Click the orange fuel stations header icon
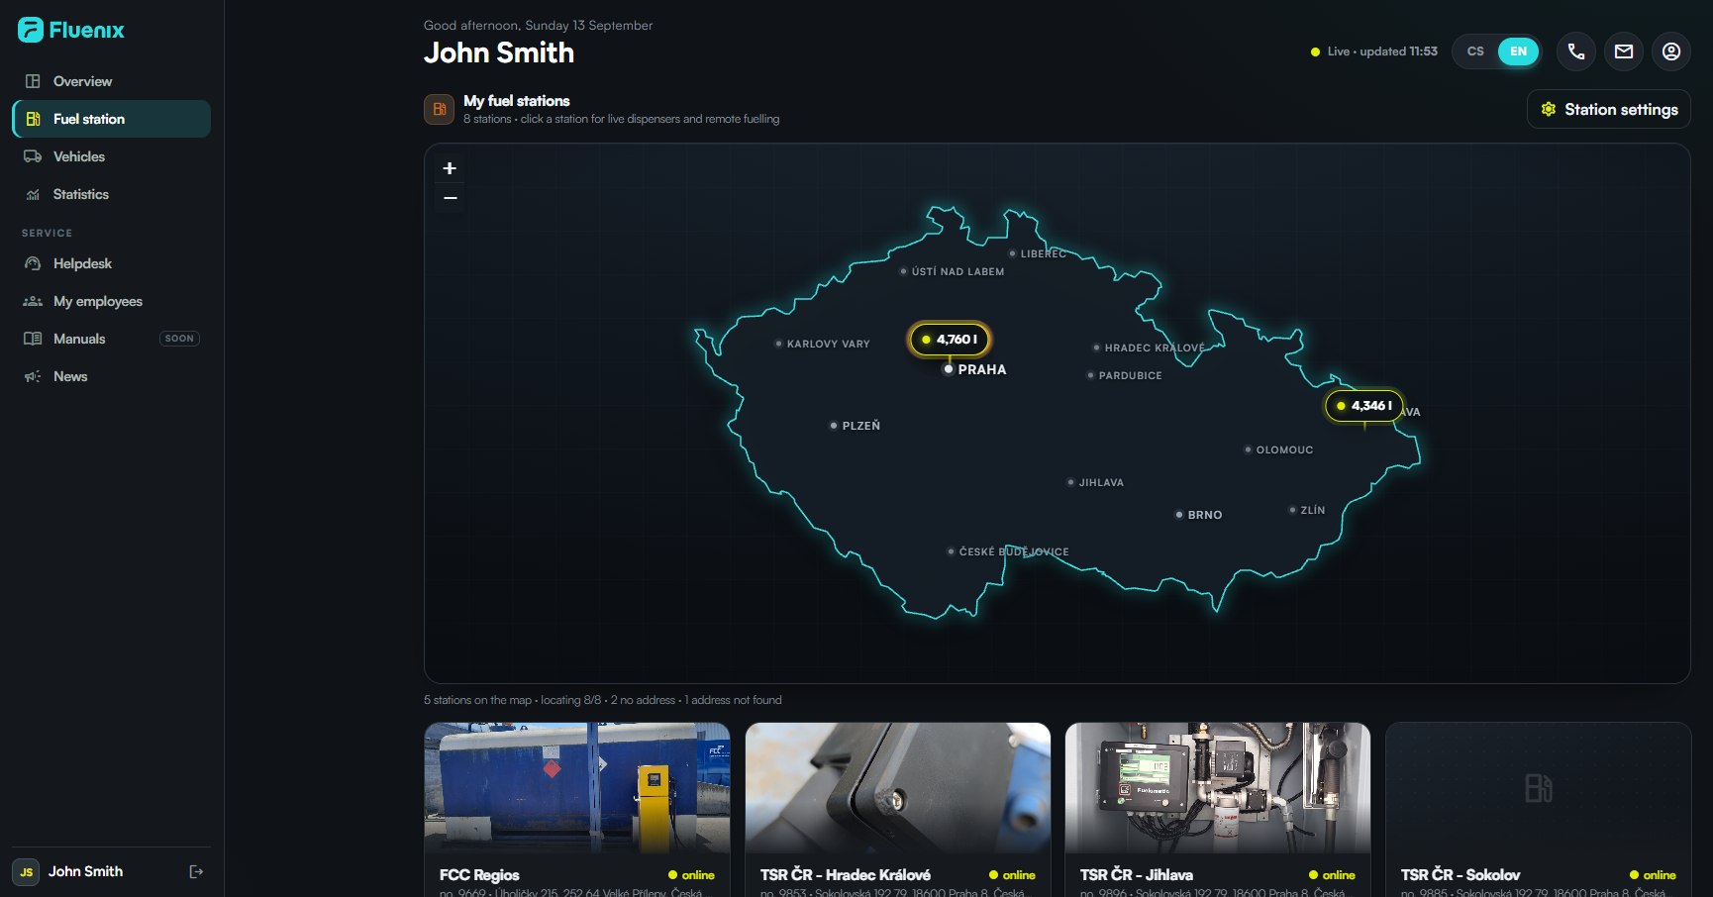 point(439,109)
